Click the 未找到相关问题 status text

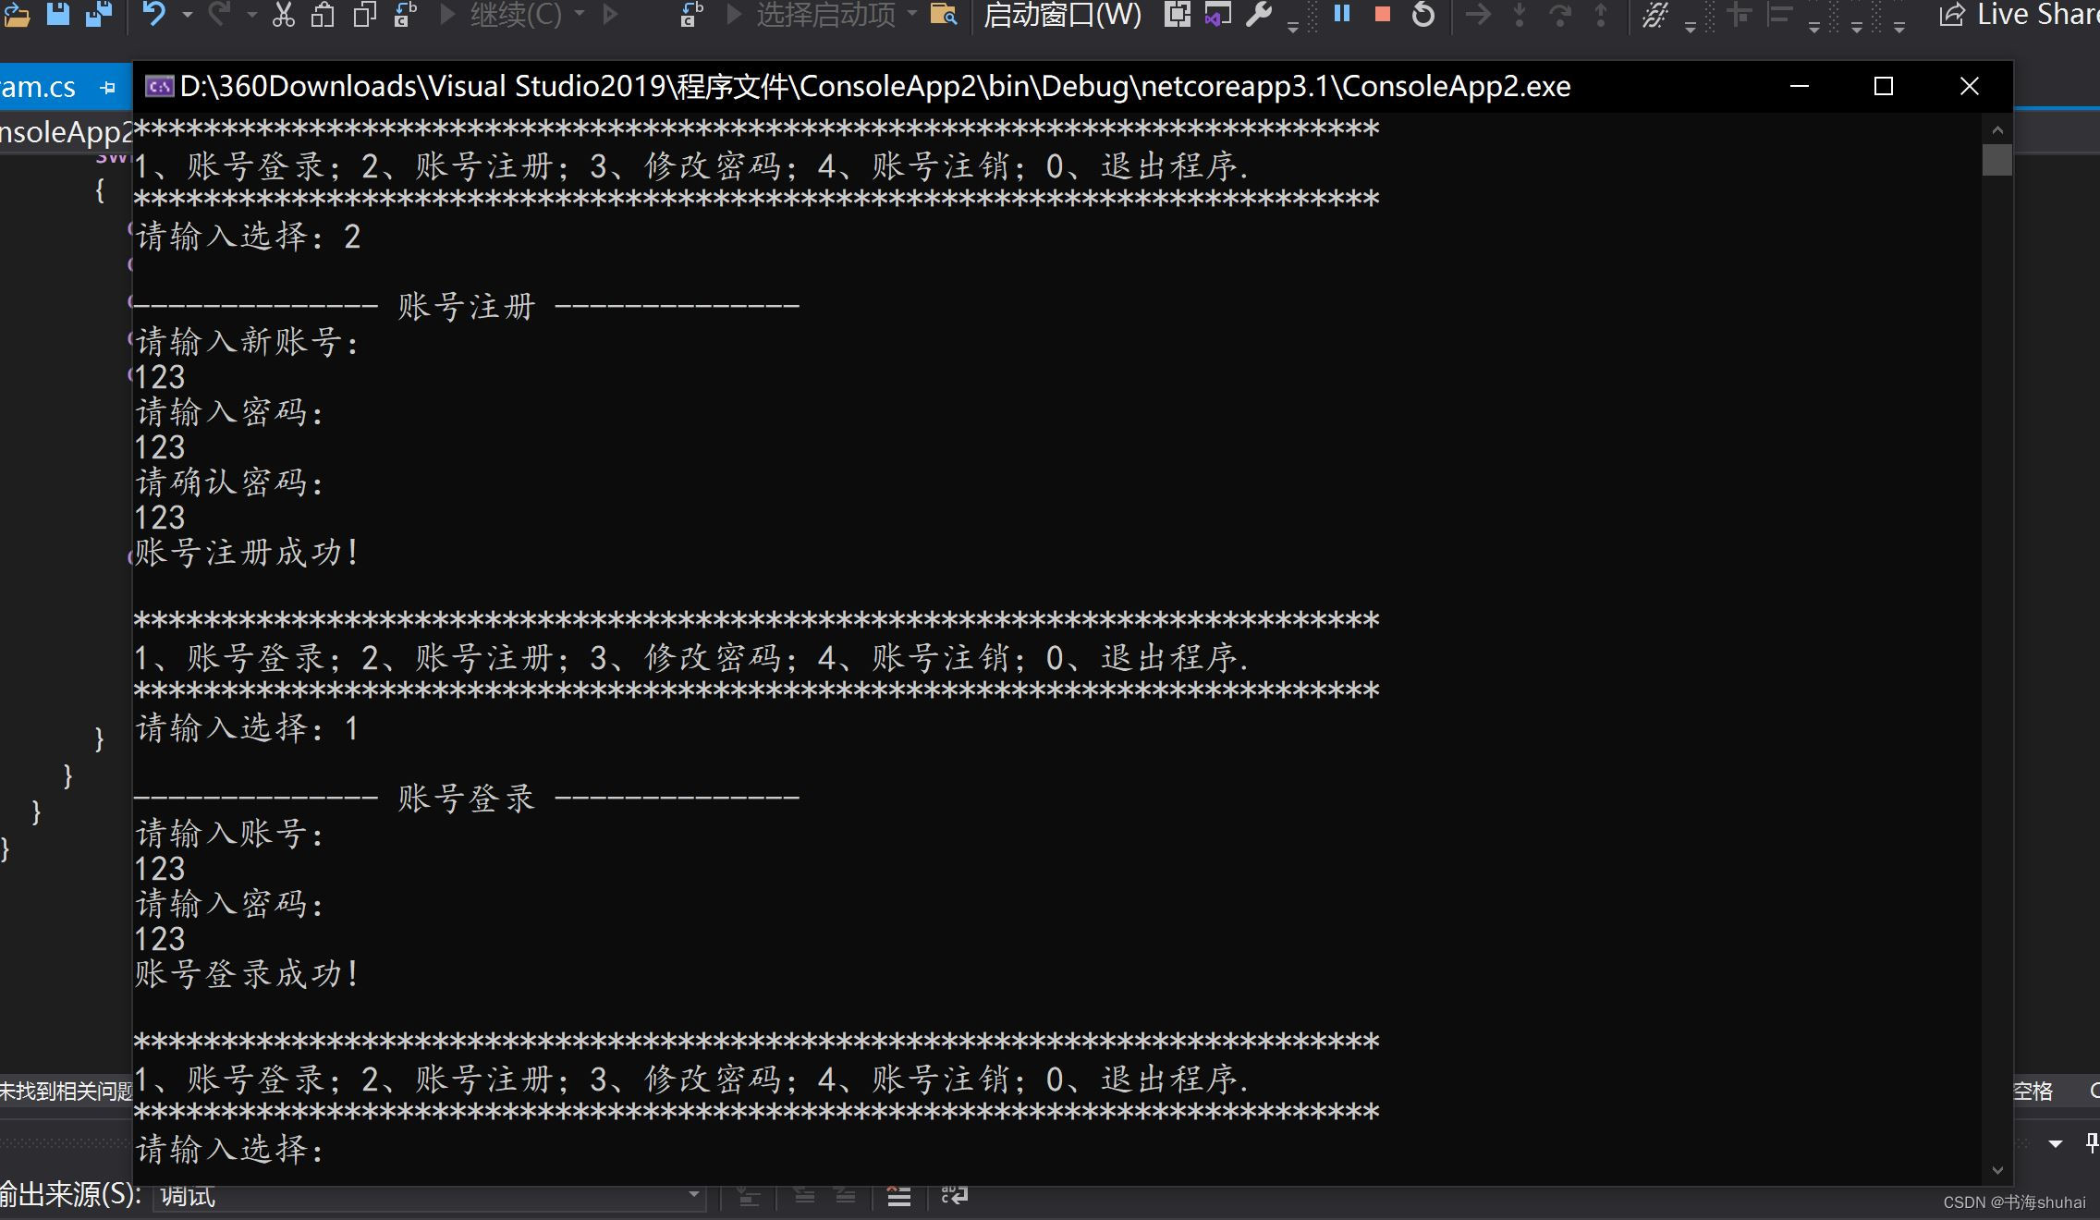point(66,1092)
